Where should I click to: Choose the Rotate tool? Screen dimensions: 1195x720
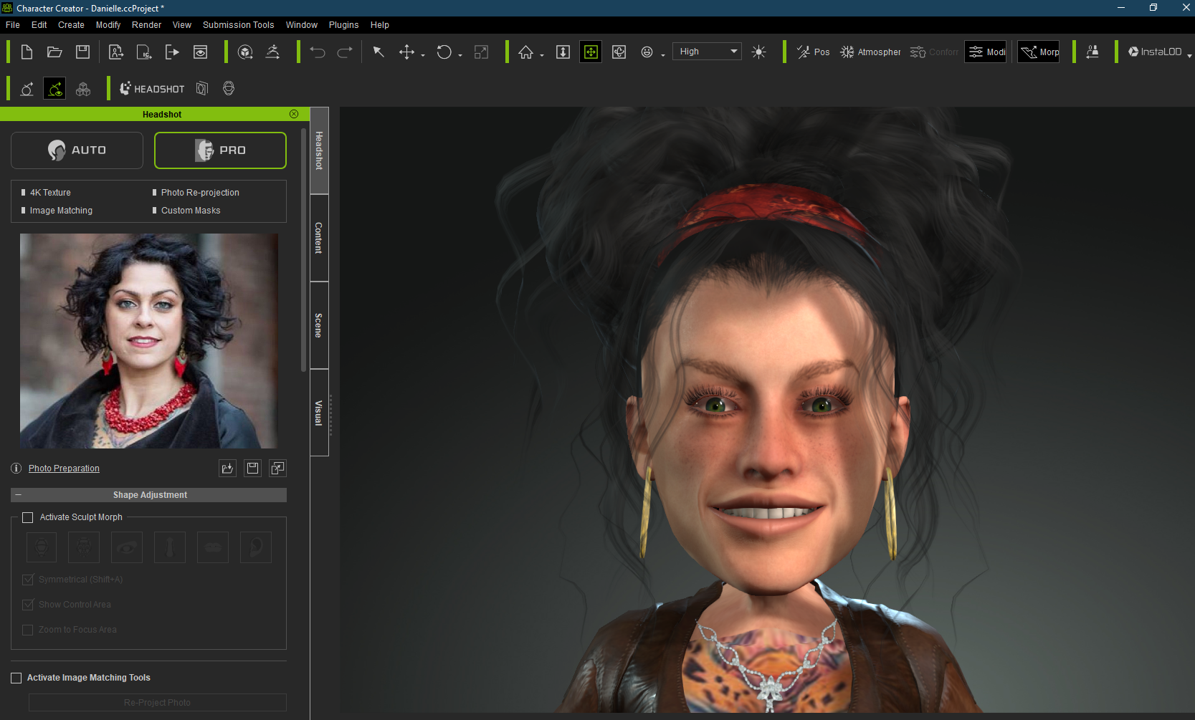(444, 52)
